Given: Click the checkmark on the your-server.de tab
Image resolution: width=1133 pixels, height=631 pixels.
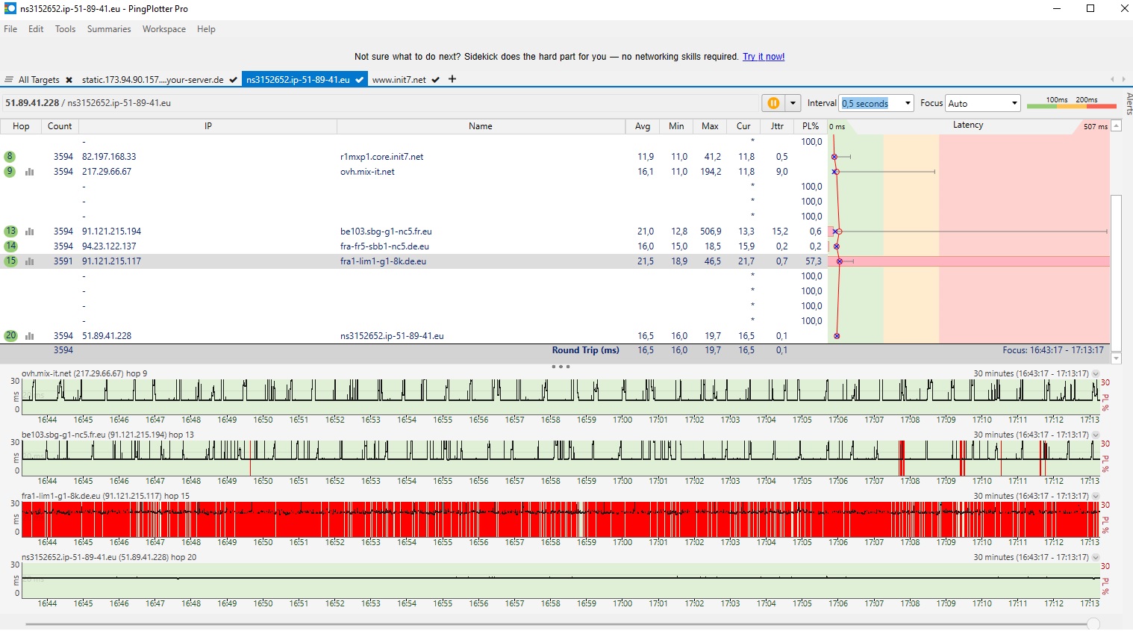Looking at the screenshot, I should pyautogui.click(x=234, y=80).
